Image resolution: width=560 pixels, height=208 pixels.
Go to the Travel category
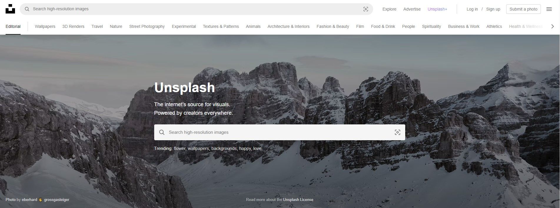click(97, 26)
